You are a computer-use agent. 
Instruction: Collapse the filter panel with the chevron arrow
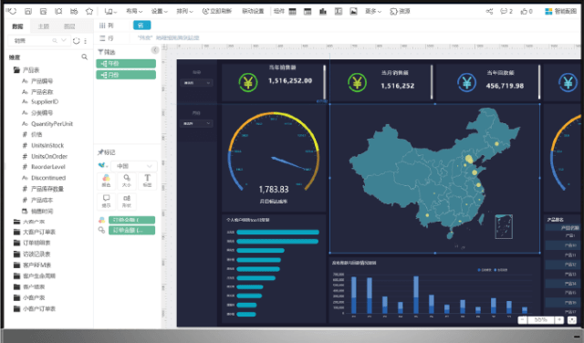coord(155,50)
